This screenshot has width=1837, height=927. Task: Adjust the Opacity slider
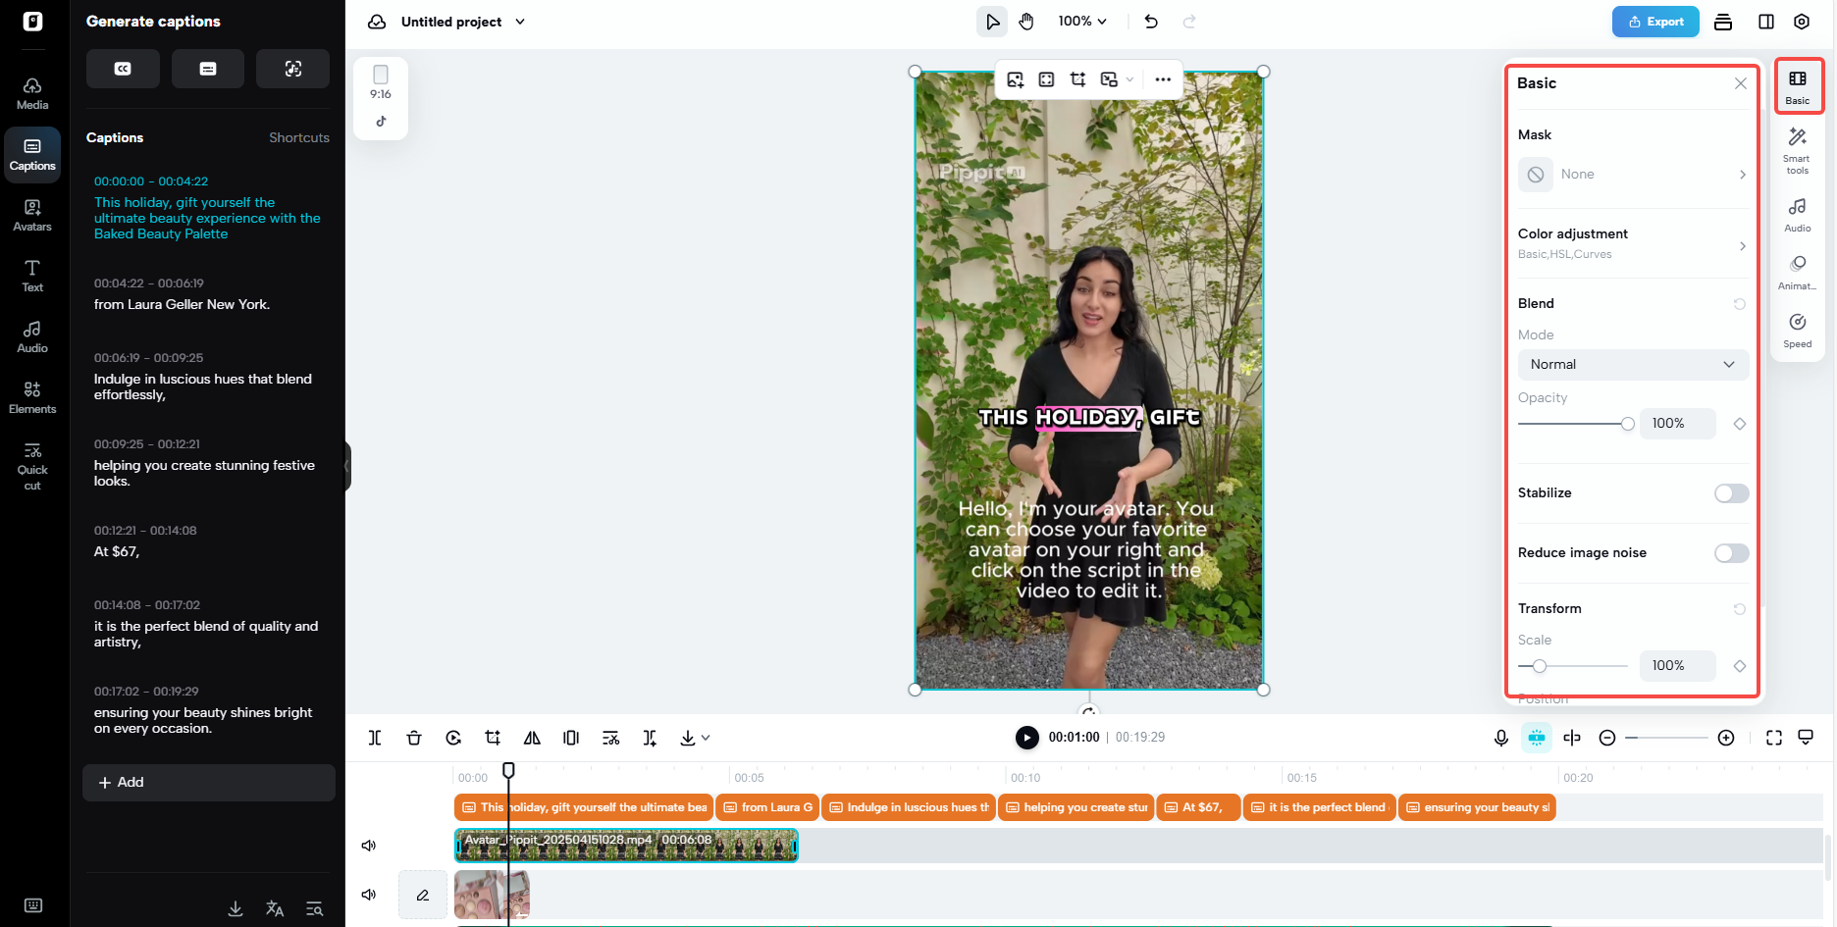pos(1576,424)
